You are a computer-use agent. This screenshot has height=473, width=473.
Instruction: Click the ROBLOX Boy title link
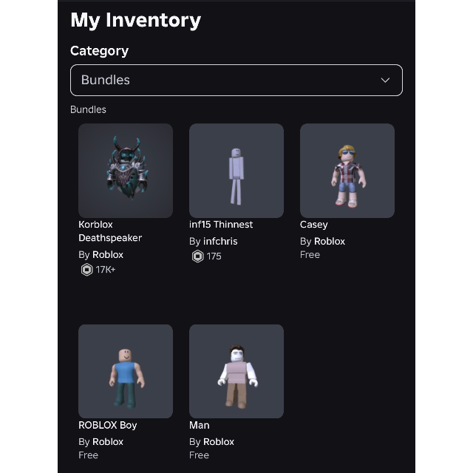[x=108, y=426]
